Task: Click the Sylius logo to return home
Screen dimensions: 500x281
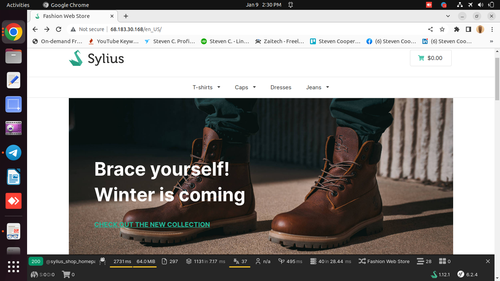Action: [x=96, y=58]
